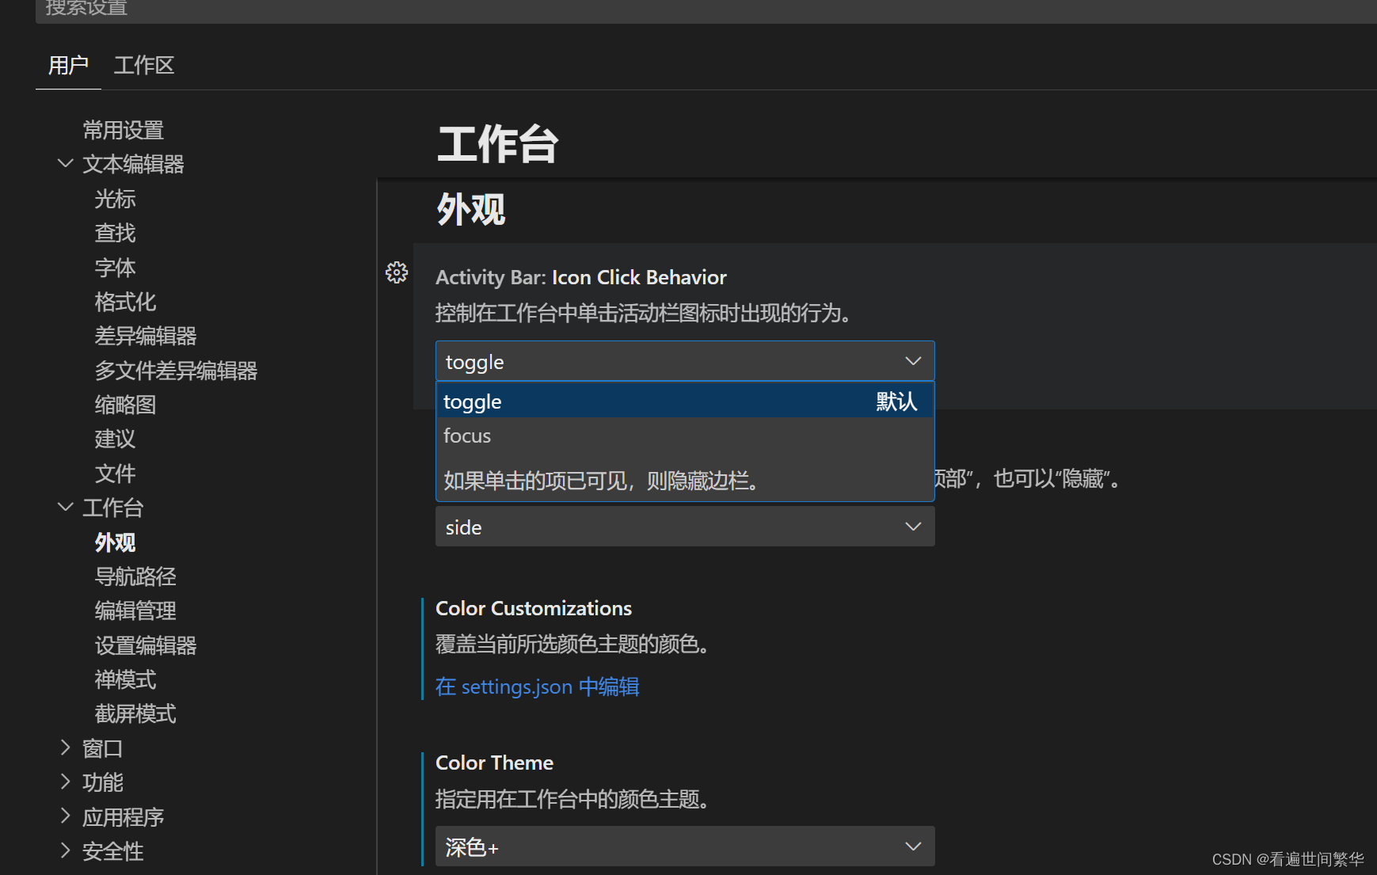This screenshot has height=875, width=1377.
Task: Open 差异编辑器 settings category
Action: 146,336
